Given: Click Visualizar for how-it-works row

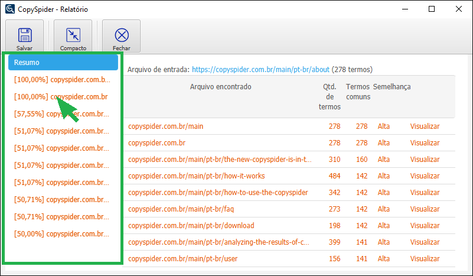Looking at the screenshot, I should pos(425,176).
